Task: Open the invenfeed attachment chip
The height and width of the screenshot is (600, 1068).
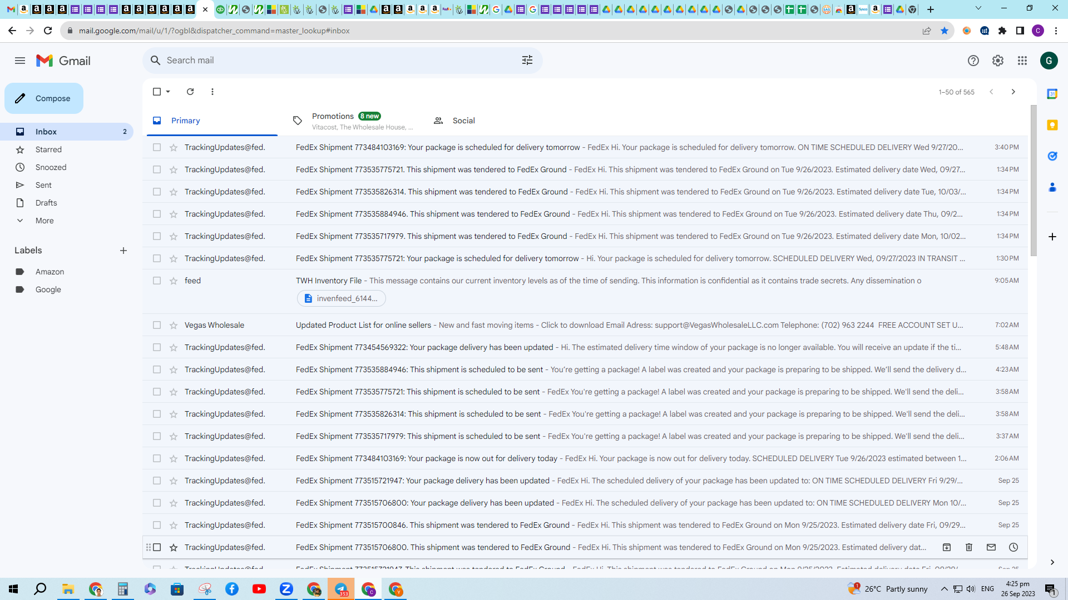Action: pyautogui.click(x=342, y=298)
